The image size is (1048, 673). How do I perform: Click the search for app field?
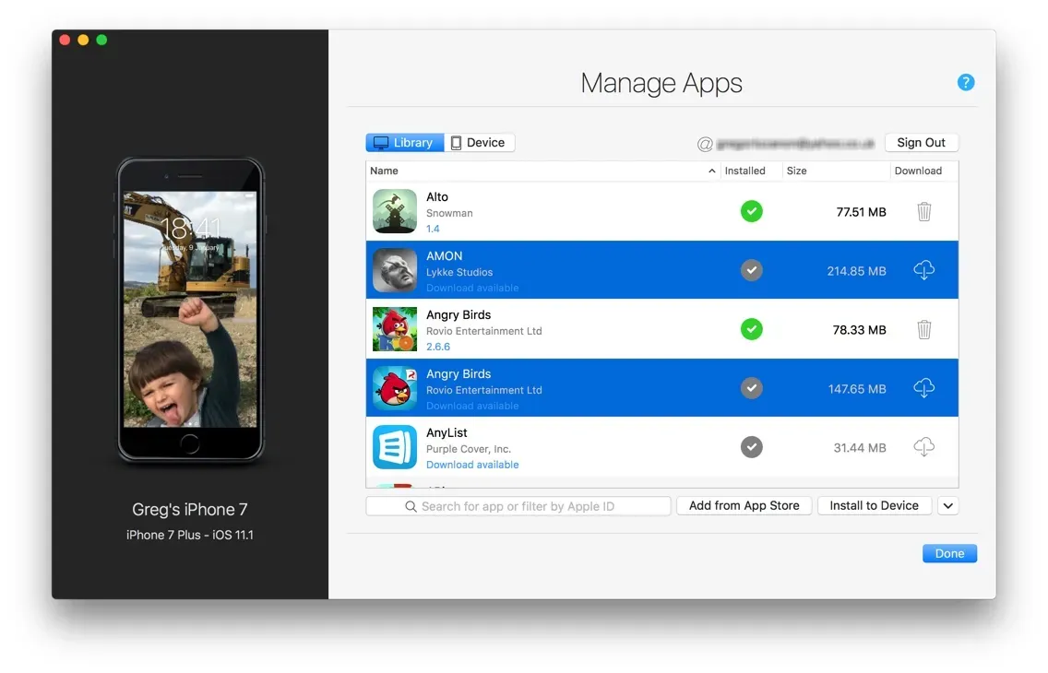coord(518,506)
